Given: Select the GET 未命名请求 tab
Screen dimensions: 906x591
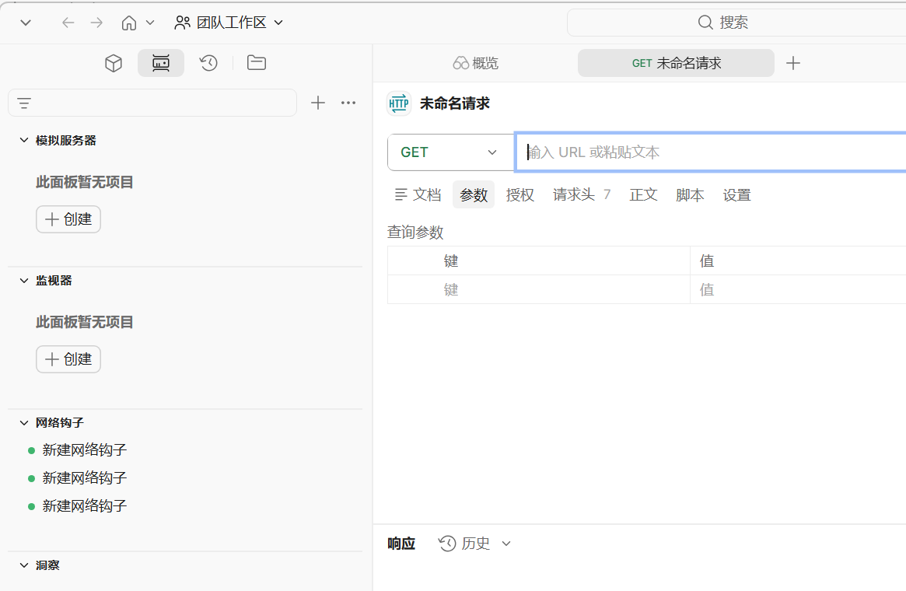Looking at the screenshot, I should coord(676,63).
